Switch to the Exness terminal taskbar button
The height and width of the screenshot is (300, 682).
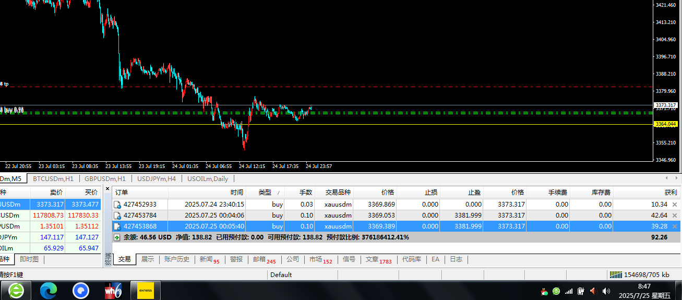[x=145, y=291]
